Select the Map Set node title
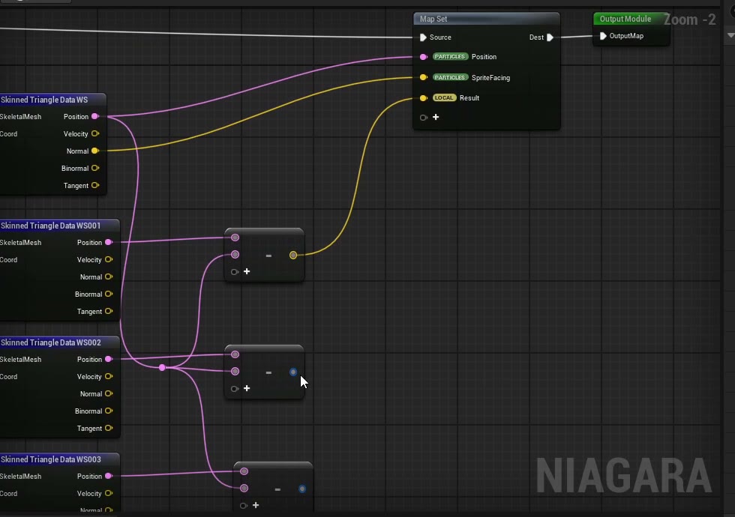The height and width of the screenshot is (517, 735). coord(433,19)
